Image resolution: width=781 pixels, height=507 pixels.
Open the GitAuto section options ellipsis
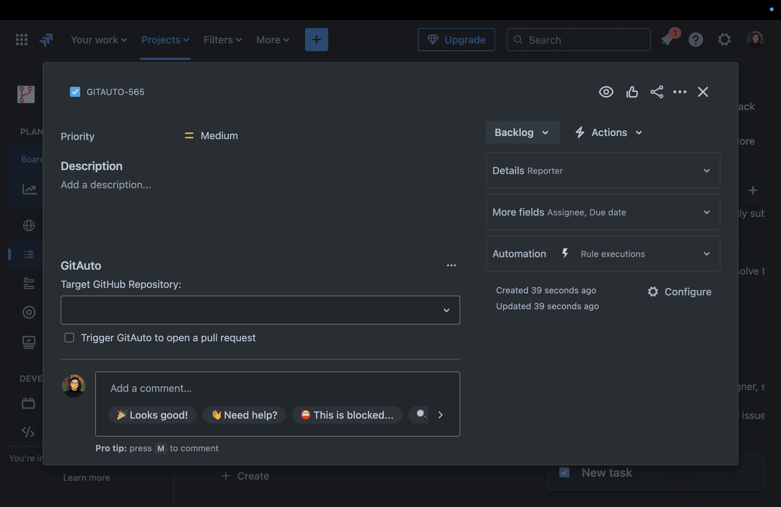point(452,265)
